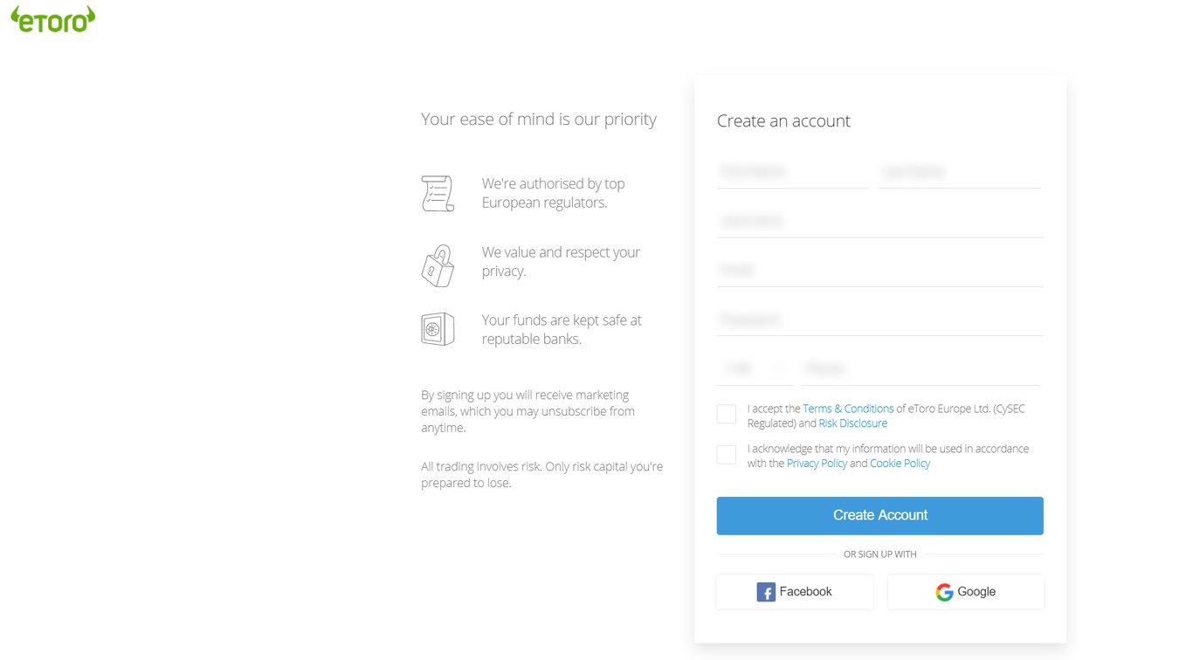Open the Privacy Policy link
The image size is (1193, 660).
point(817,464)
